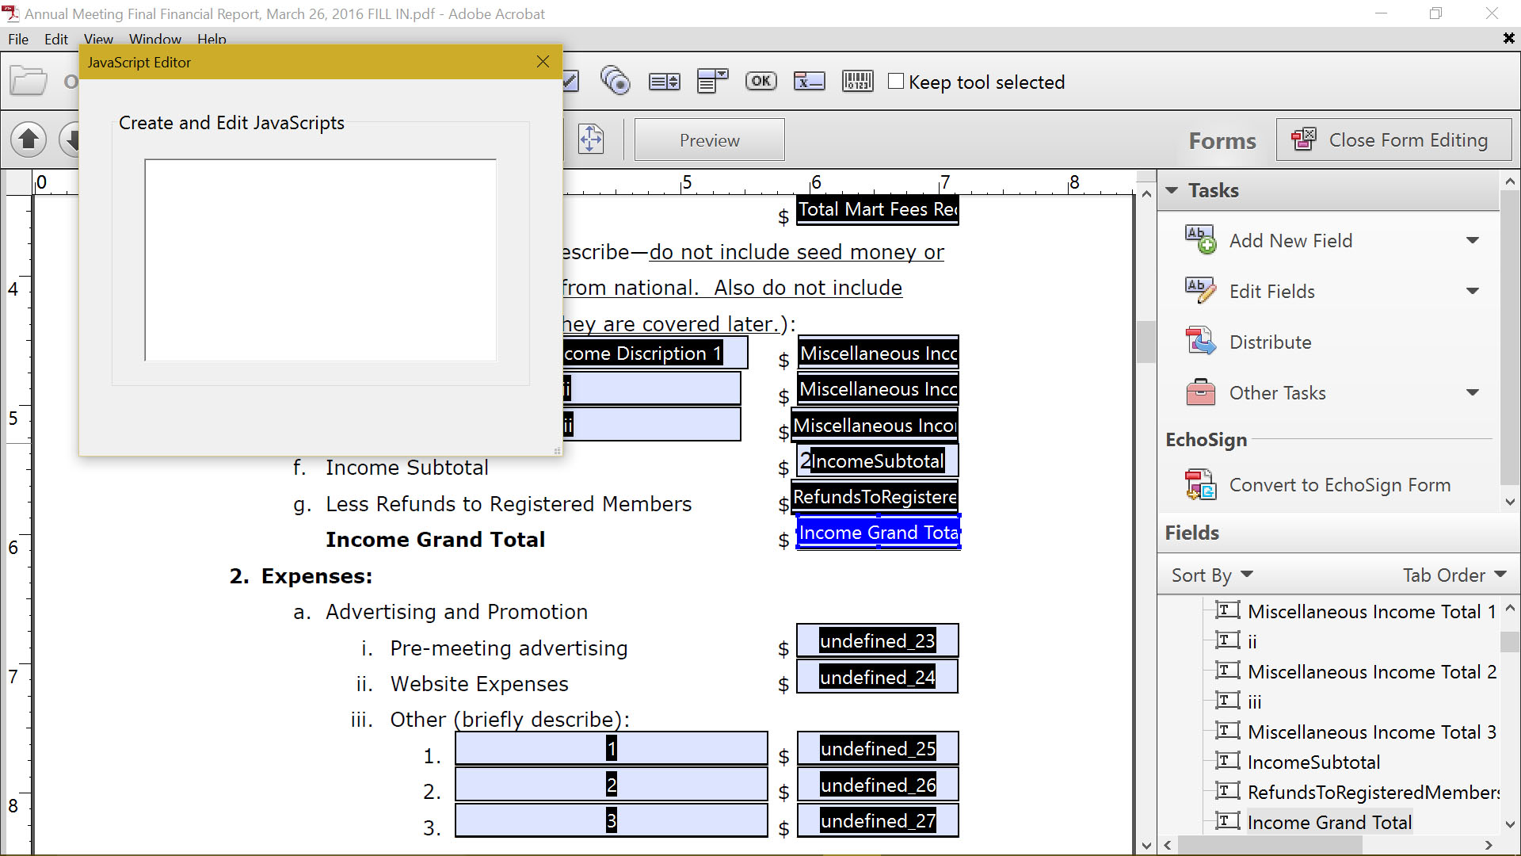Select the OK button field tool
The width and height of the screenshot is (1521, 856).
coord(760,81)
